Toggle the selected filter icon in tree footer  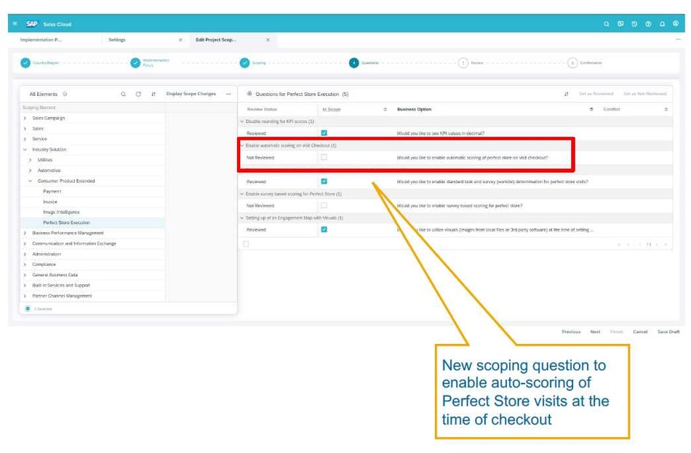pyautogui.click(x=28, y=308)
